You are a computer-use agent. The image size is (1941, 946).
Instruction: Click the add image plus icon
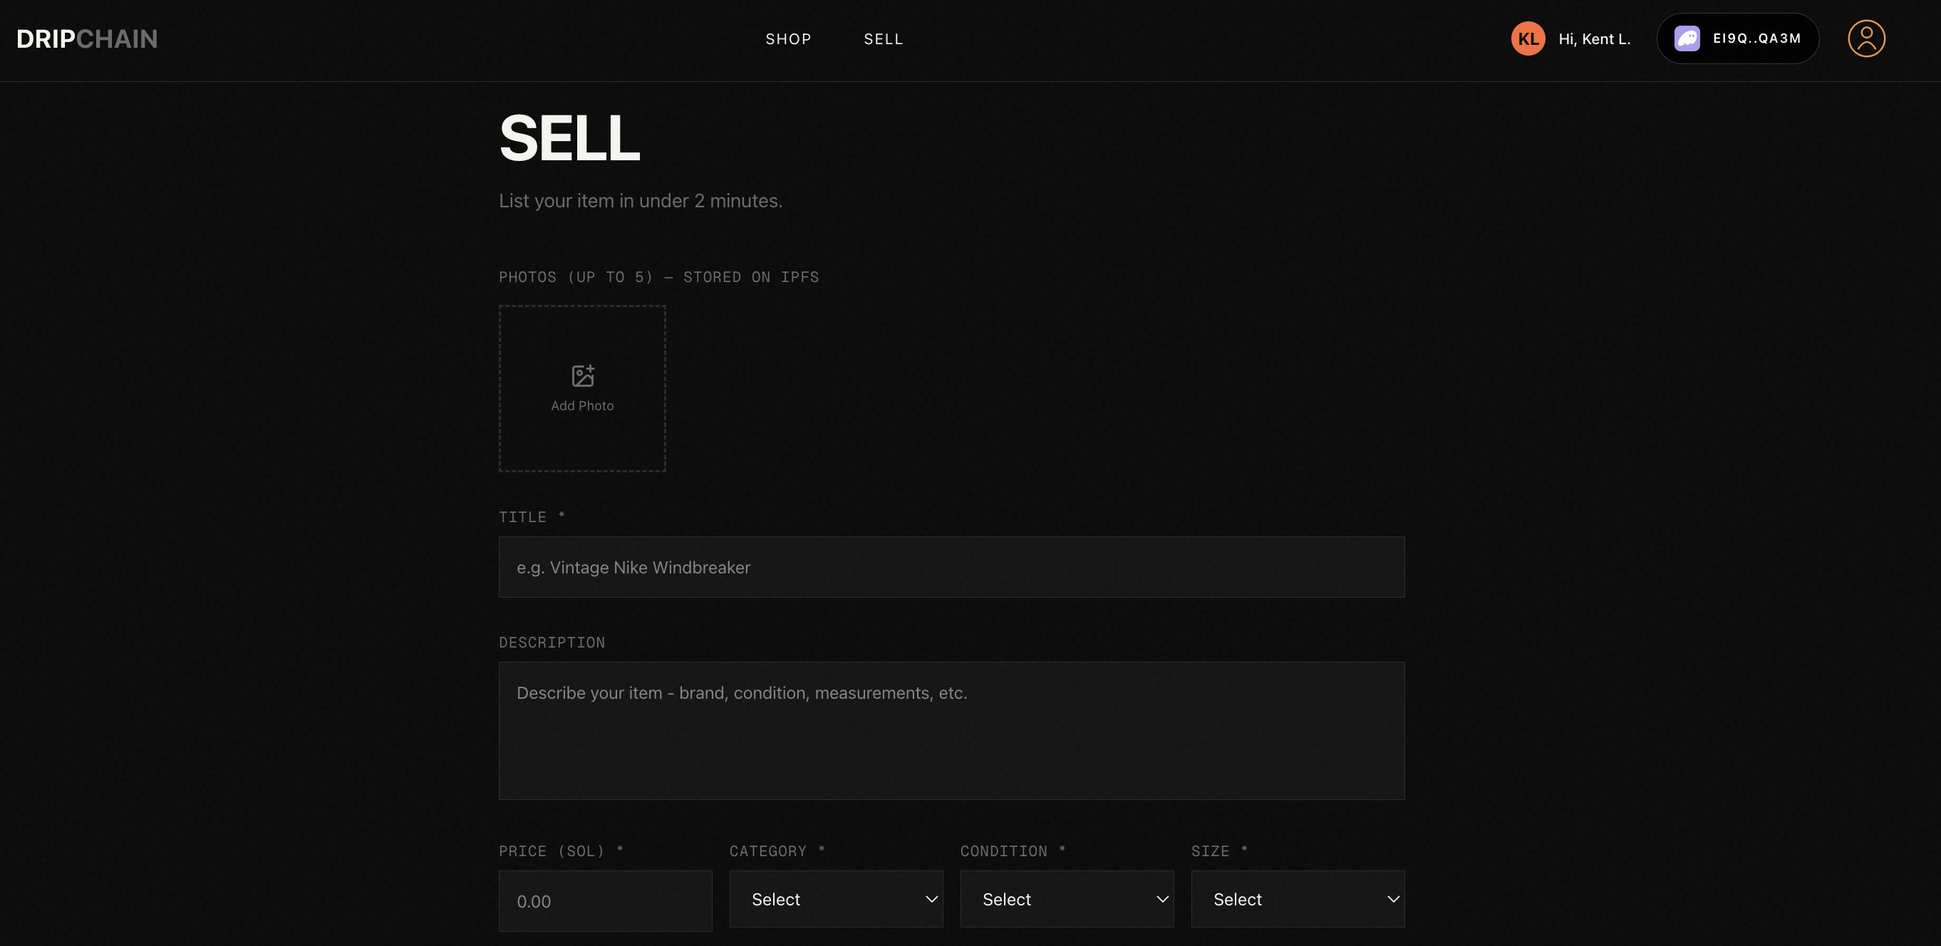click(582, 375)
